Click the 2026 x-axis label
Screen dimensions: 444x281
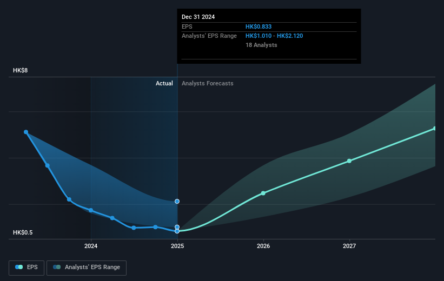(x=263, y=246)
